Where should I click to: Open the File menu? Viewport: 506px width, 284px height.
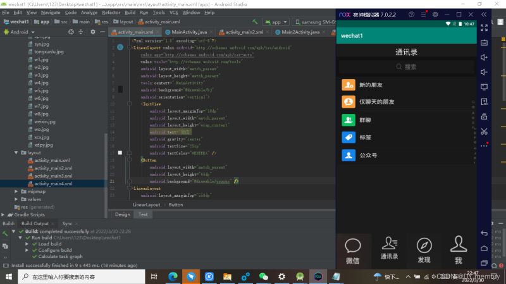click(x=6, y=13)
